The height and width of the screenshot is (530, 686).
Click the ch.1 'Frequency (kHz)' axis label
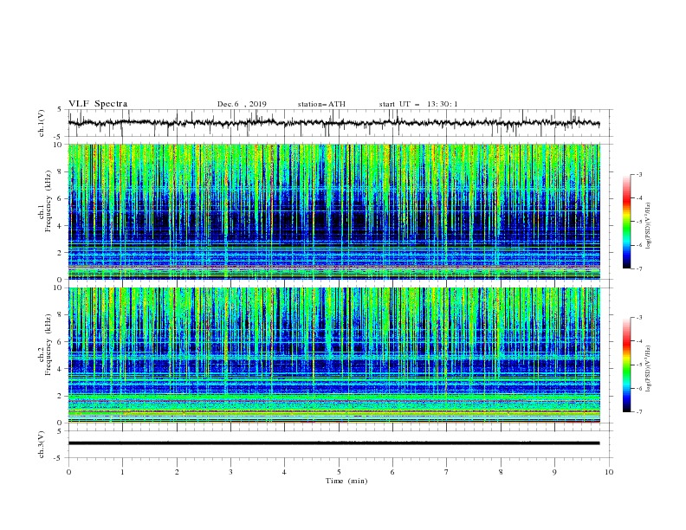point(48,201)
